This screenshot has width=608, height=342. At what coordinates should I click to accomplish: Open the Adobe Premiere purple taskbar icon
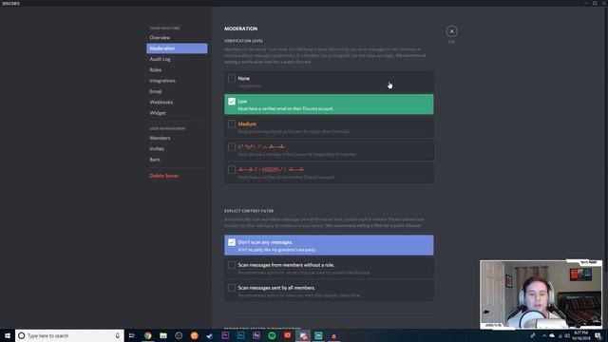[x=225, y=335]
